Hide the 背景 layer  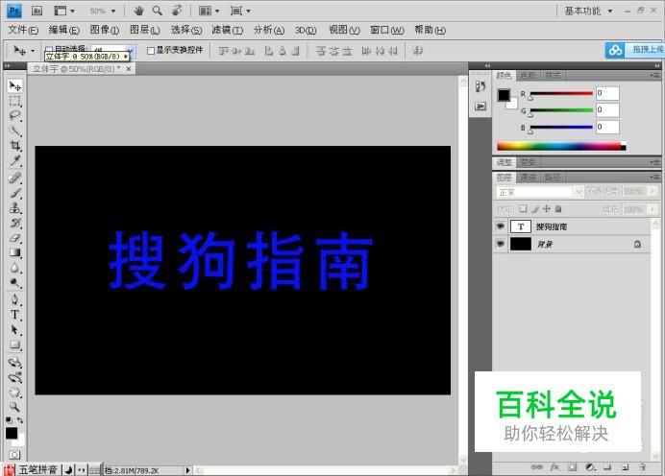501,244
